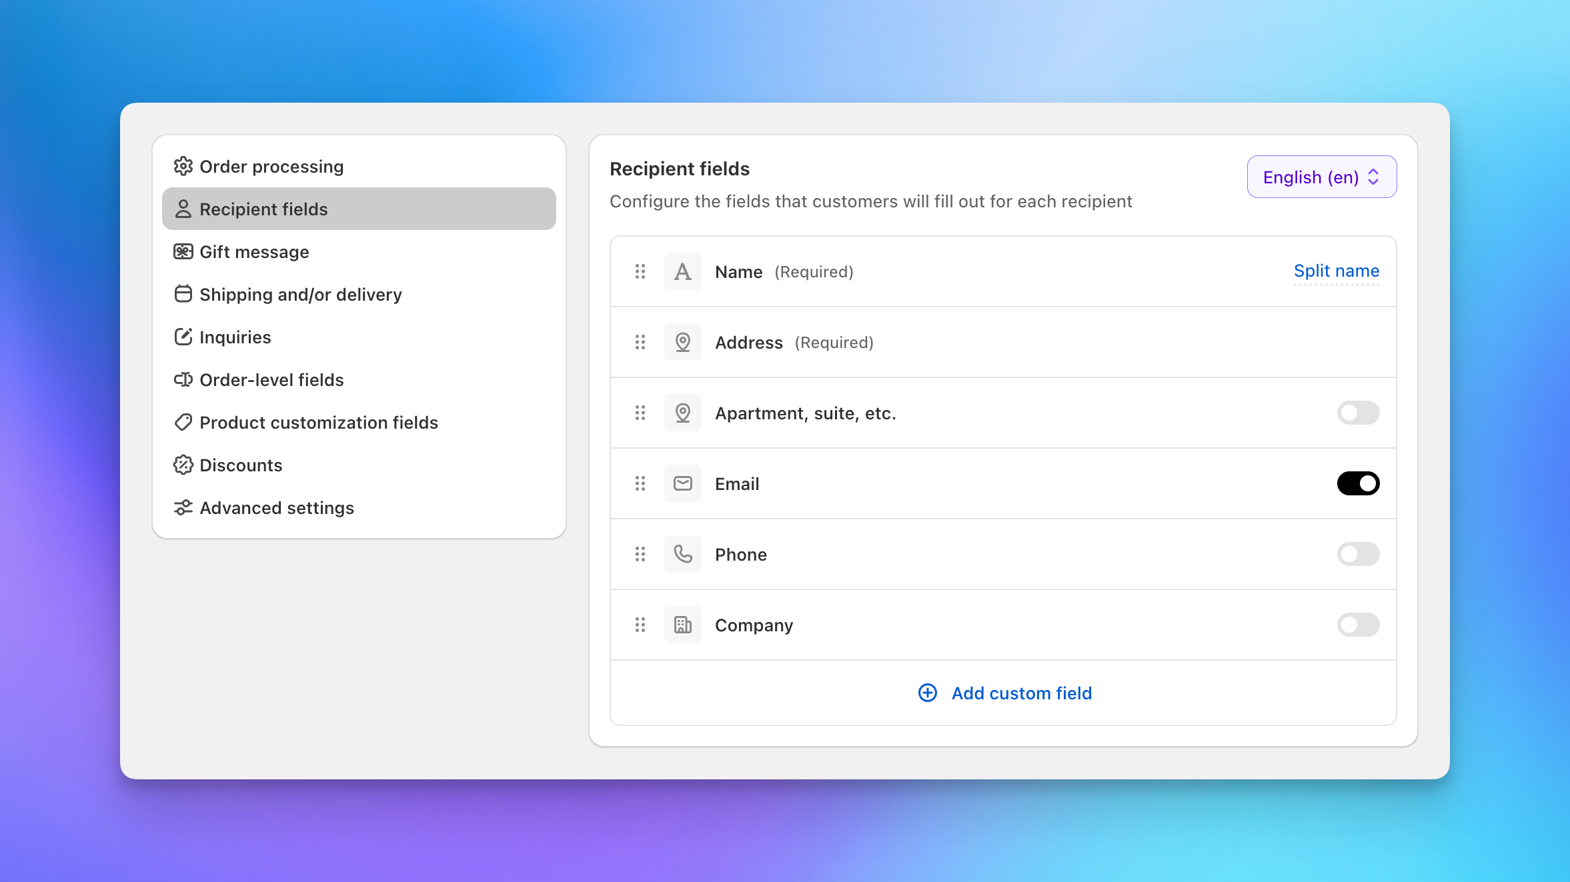Click the pencil-note icon beside Inquiries
The image size is (1570, 882).
click(183, 337)
